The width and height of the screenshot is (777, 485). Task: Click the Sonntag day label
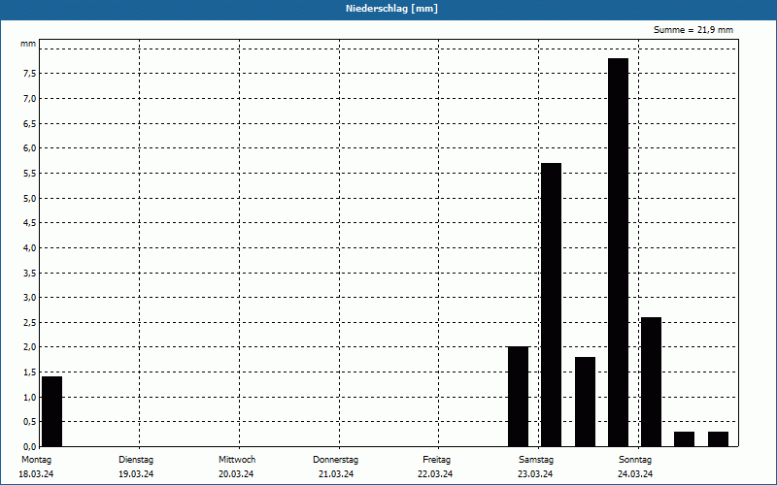coord(635,460)
